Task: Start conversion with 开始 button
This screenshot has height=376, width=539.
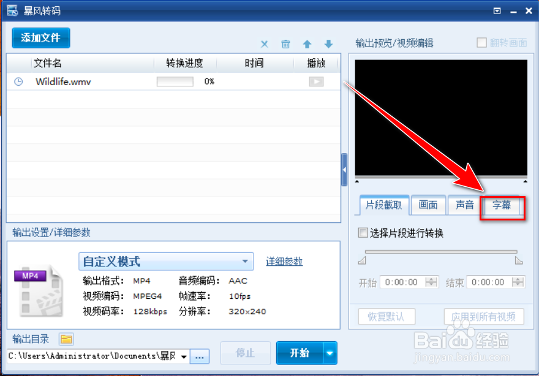Action: [300, 353]
